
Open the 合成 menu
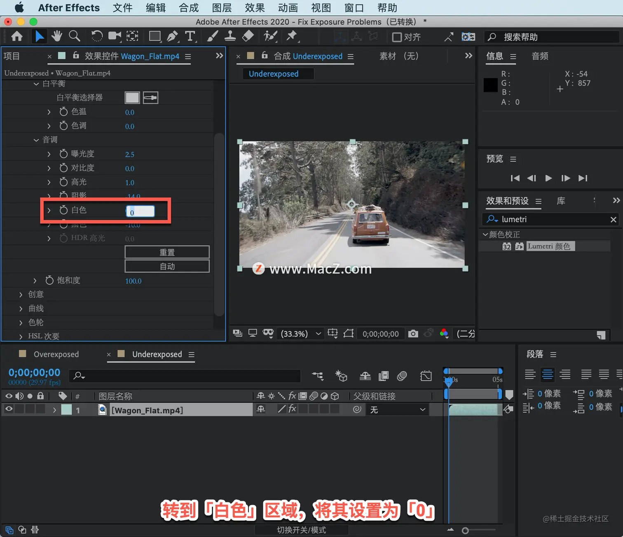[189, 8]
